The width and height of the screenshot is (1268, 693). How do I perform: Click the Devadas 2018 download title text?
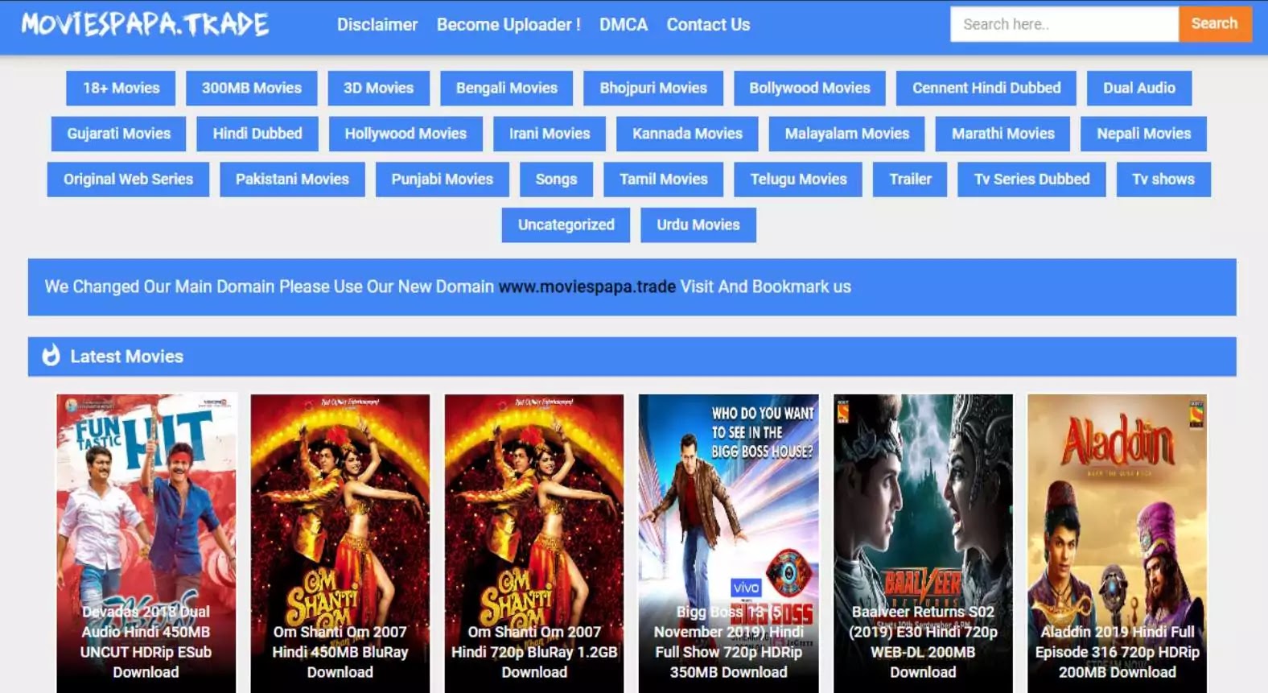point(146,641)
